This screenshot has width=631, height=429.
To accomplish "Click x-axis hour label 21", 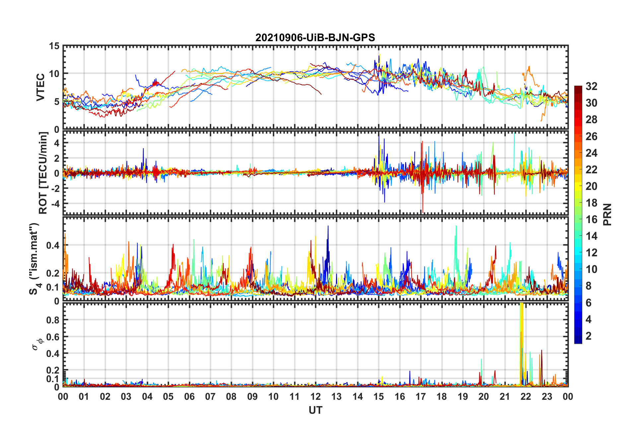I will tap(505, 396).
